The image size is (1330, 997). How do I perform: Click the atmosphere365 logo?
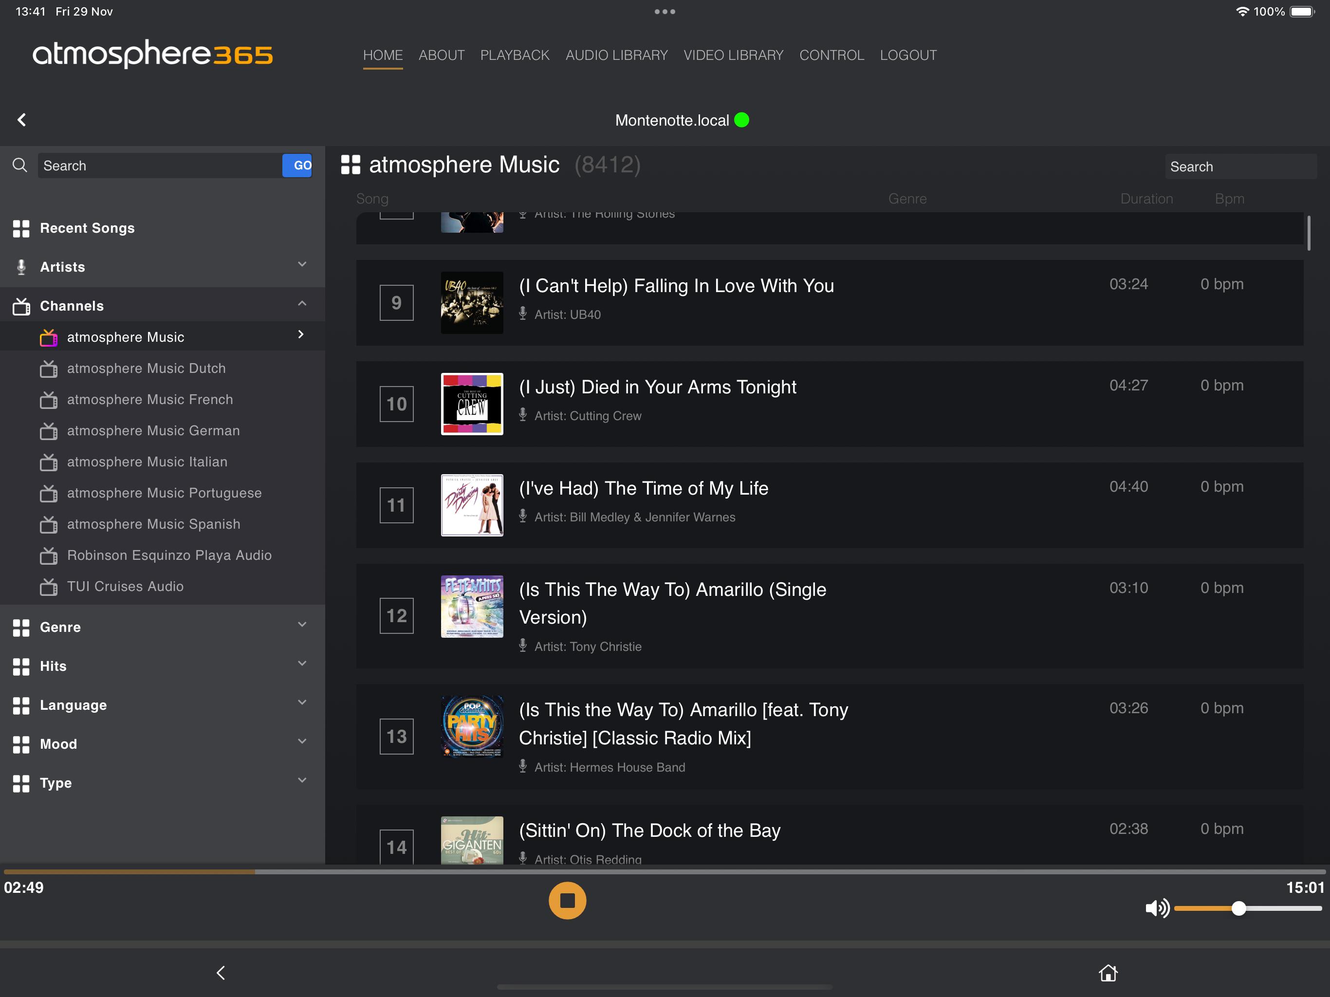pyautogui.click(x=152, y=54)
